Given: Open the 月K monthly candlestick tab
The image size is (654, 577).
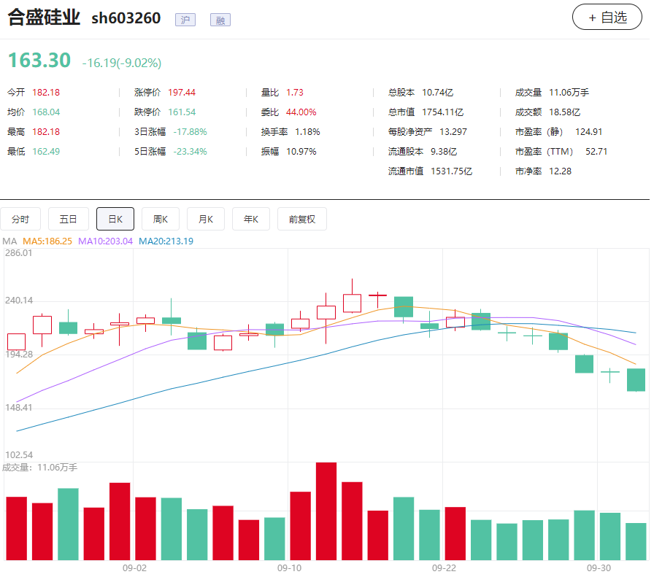Looking at the screenshot, I should pos(206,219).
